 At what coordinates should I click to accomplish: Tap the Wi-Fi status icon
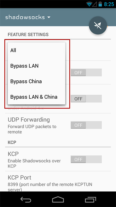coord(89,4)
